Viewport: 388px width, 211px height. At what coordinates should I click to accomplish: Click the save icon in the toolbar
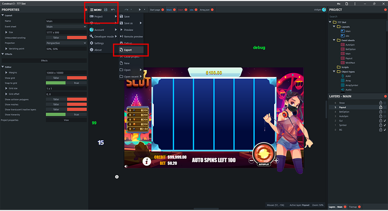tap(106, 9)
